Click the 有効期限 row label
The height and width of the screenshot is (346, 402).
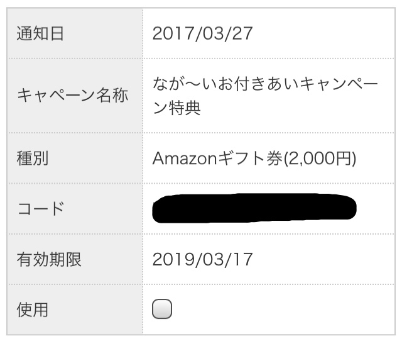(48, 259)
